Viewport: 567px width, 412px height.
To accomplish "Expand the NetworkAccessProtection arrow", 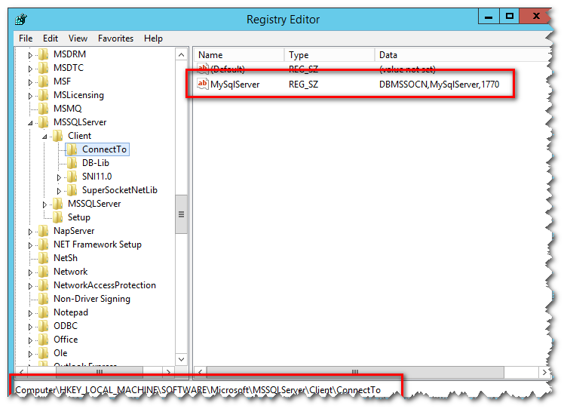I will click(30, 286).
